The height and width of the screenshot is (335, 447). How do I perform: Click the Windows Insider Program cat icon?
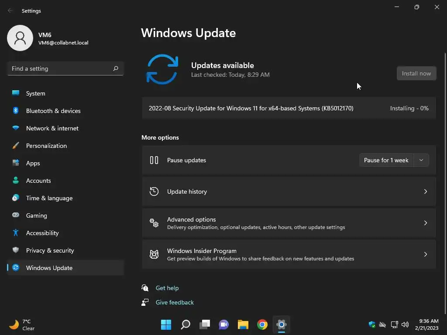154,254
